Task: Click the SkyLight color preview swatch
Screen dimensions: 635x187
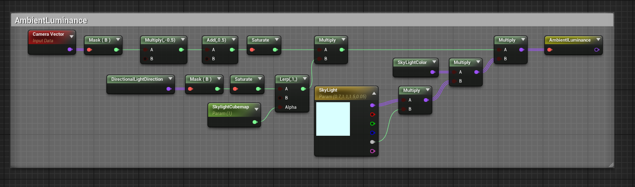Action: [333, 119]
